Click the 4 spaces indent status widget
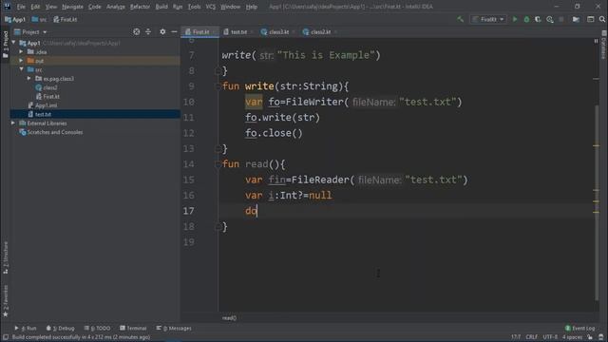Viewport: 608px width, 342px height. point(572,337)
